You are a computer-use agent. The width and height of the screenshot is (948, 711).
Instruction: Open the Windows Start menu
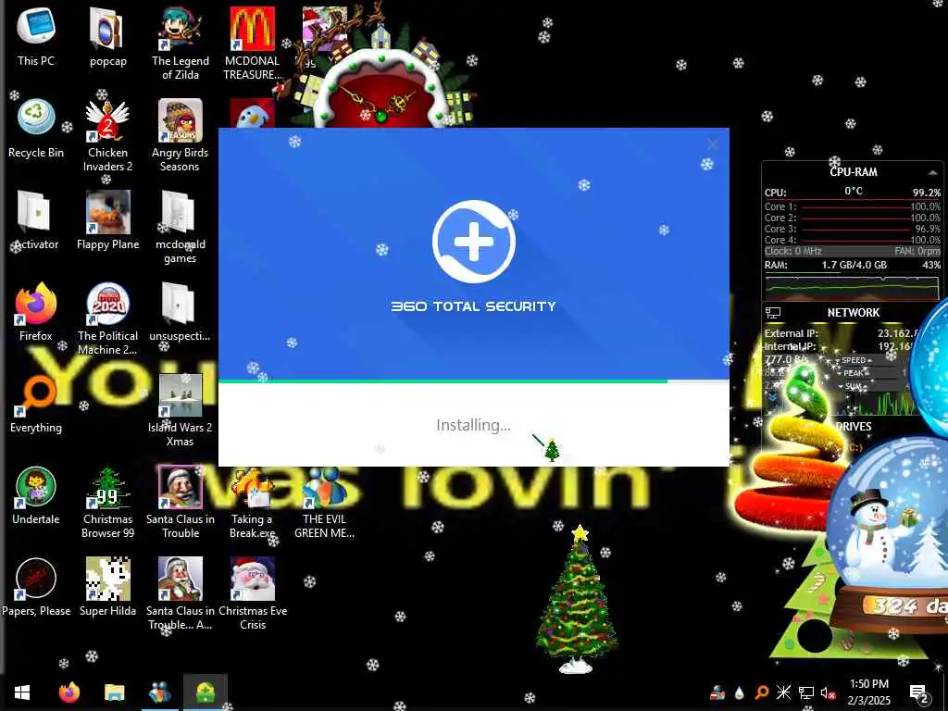pos(22,692)
